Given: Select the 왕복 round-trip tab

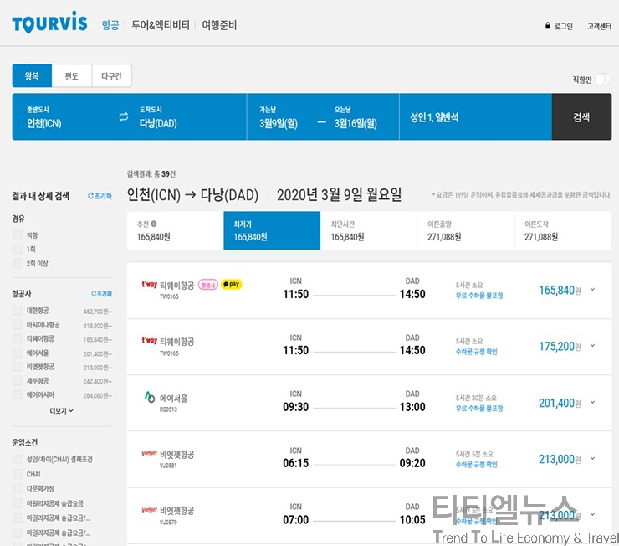Looking at the screenshot, I should (32, 76).
